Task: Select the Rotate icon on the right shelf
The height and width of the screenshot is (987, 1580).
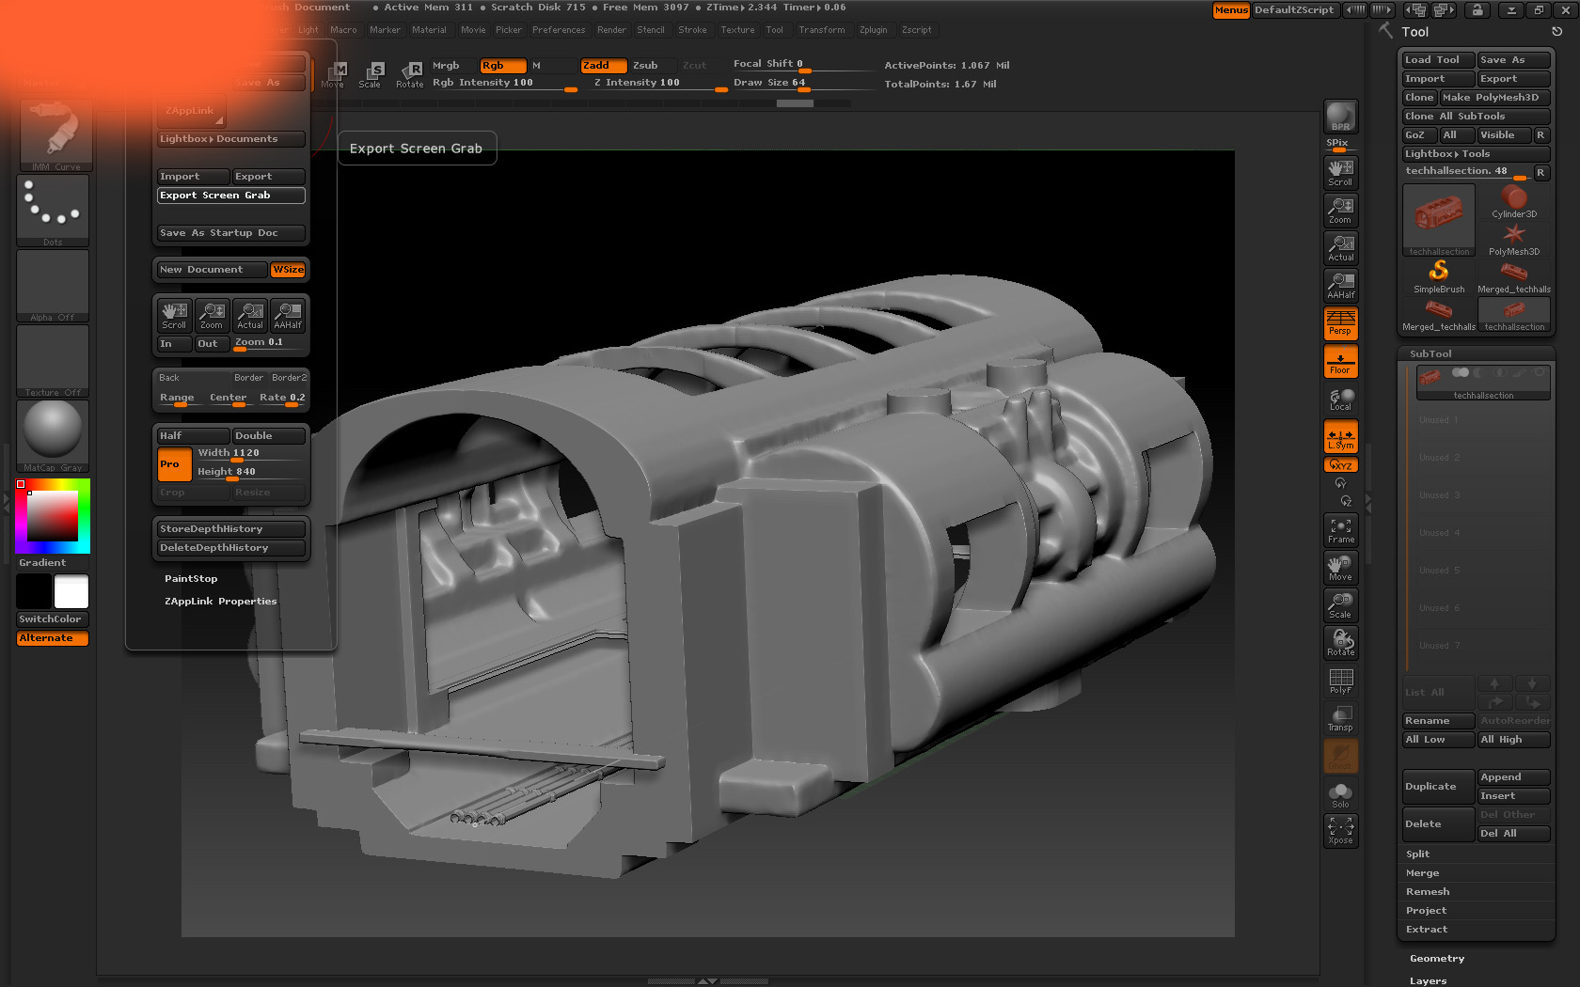Action: pyautogui.click(x=1340, y=642)
